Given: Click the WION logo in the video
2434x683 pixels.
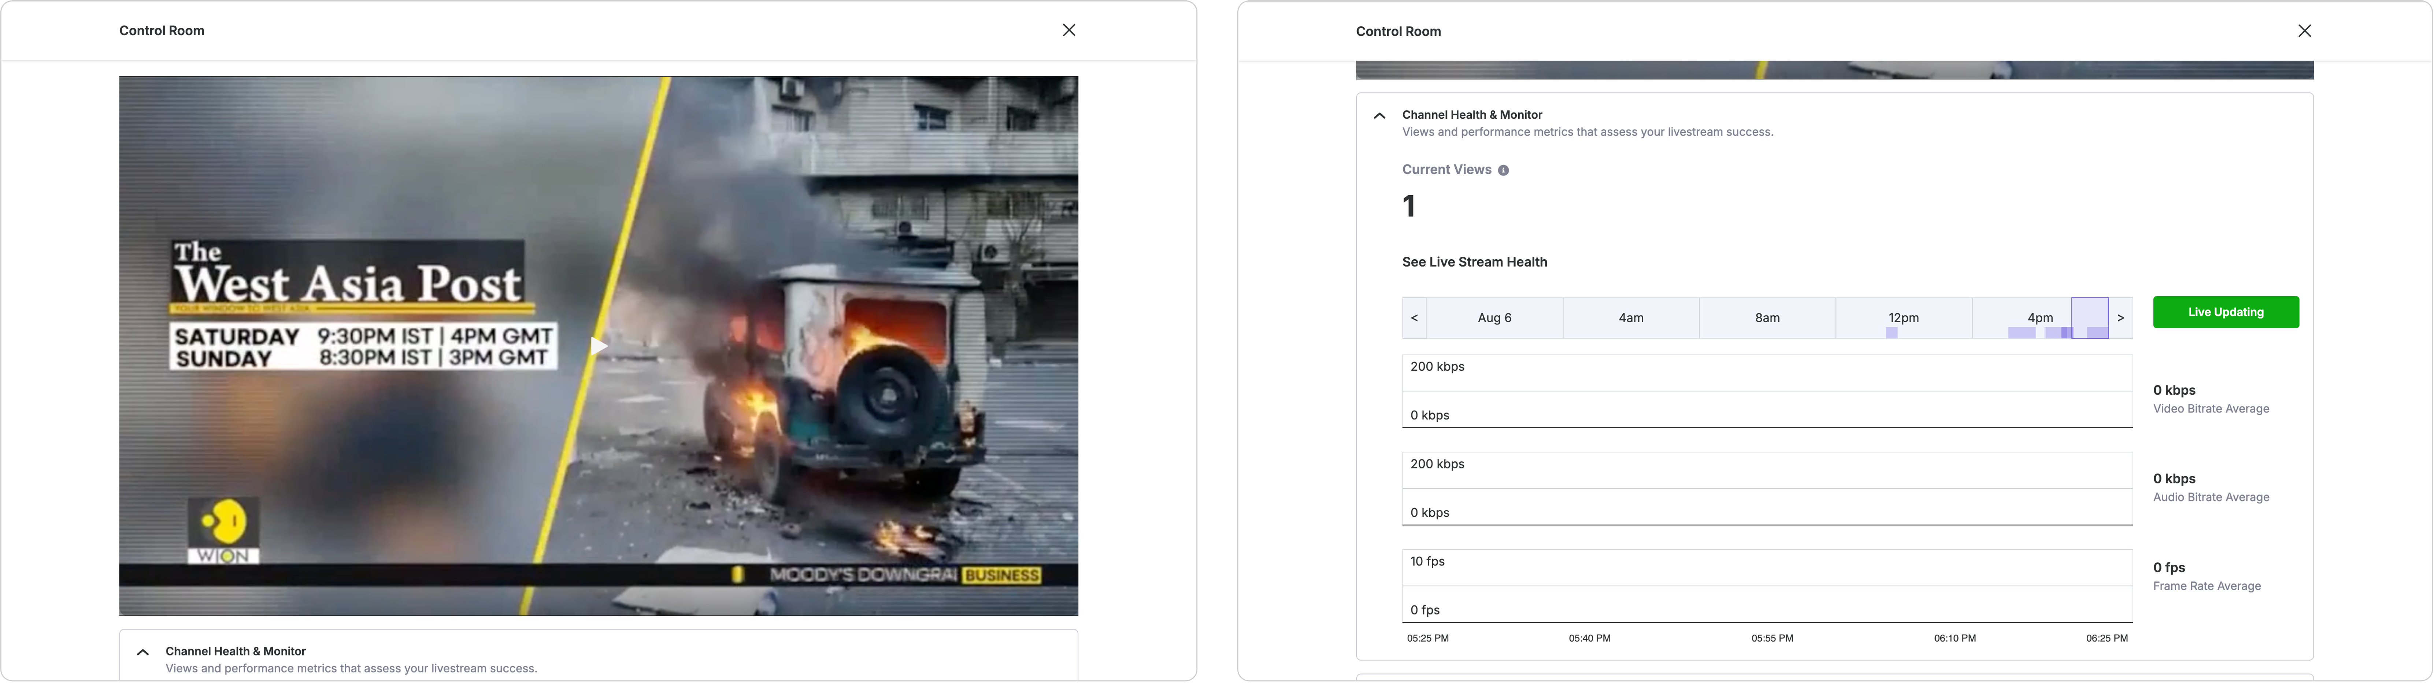Looking at the screenshot, I should coord(223,532).
